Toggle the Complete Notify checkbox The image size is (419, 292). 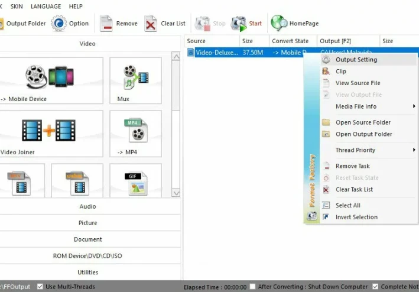[375, 287]
